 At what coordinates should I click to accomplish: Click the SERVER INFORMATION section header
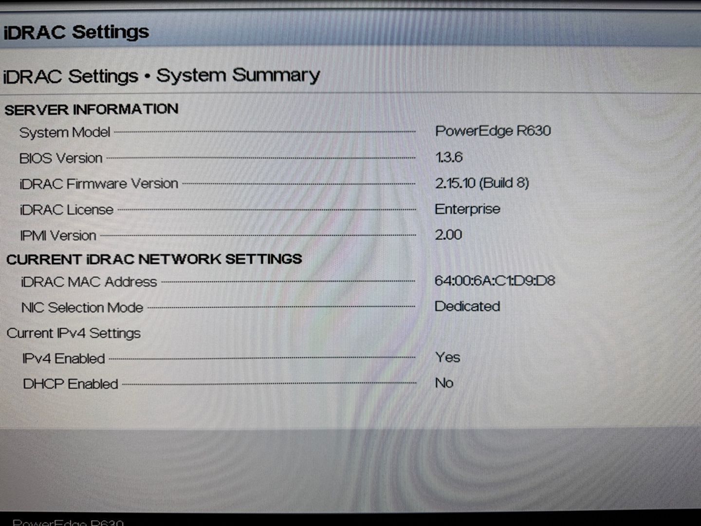click(92, 109)
